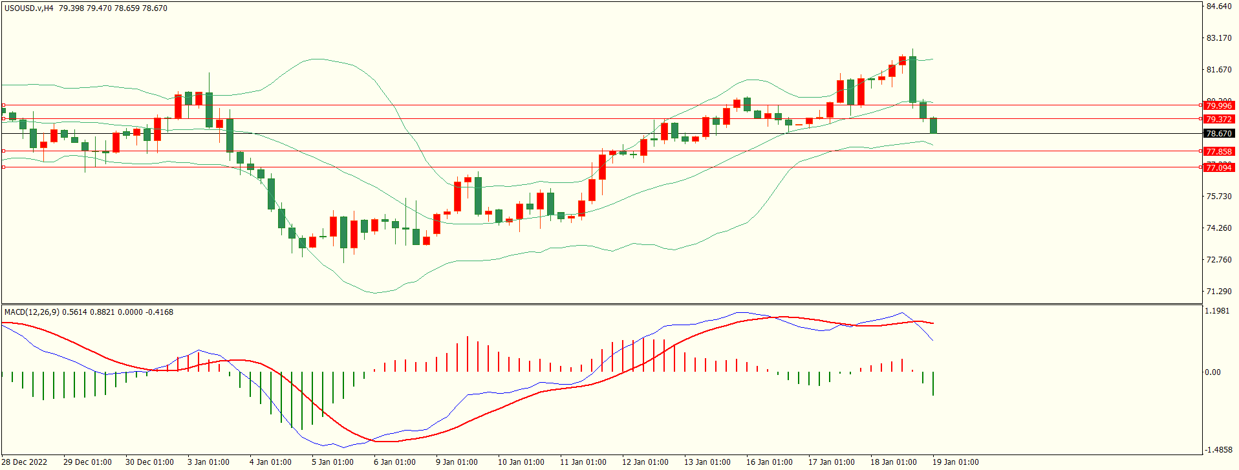Click the 75.730 price axis label

click(1219, 197)
